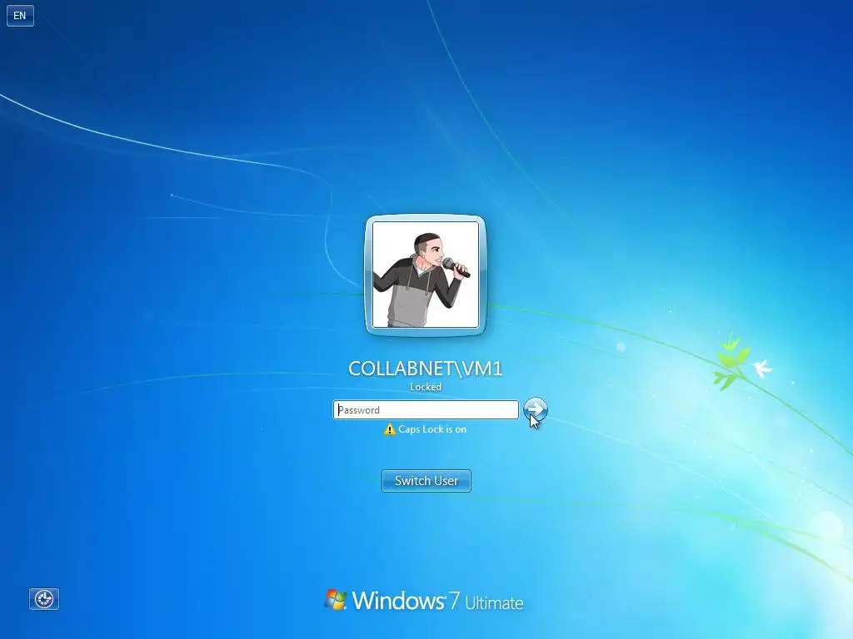Click the Caps Lock warning icon

click(x=390, y=429)
